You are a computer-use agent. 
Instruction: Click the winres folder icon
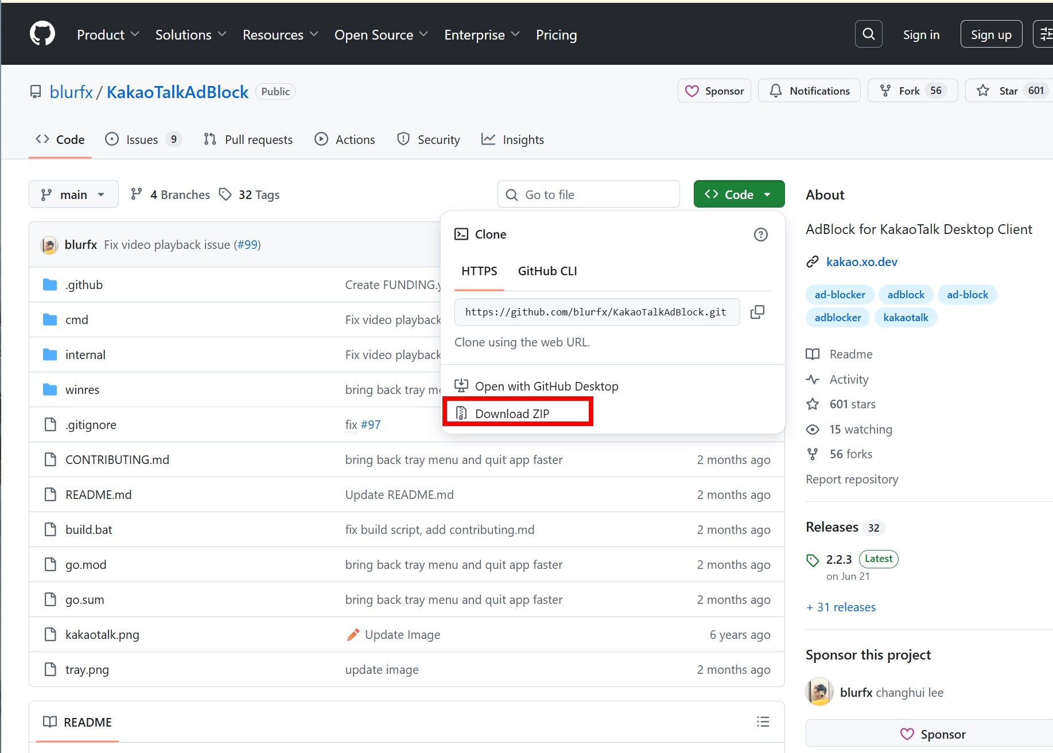tap(50, 389)
